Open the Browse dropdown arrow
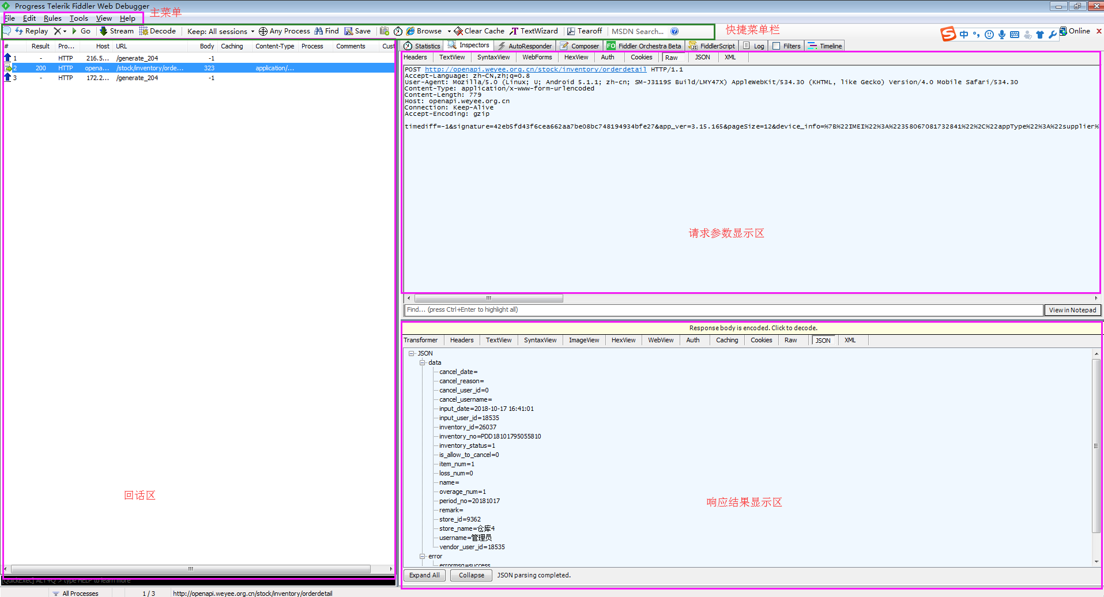 [x=449, y=31]
